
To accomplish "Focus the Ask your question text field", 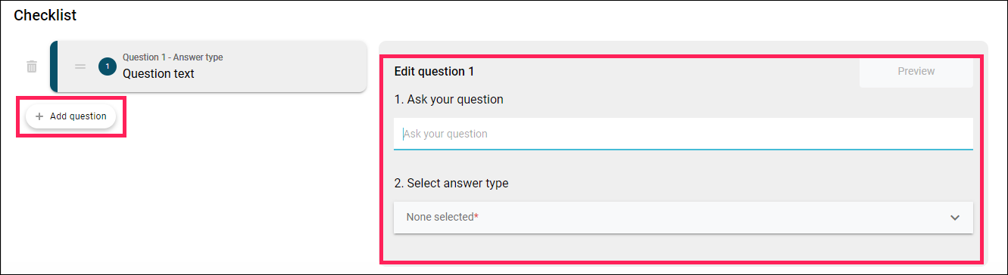I will coord(683,134).
